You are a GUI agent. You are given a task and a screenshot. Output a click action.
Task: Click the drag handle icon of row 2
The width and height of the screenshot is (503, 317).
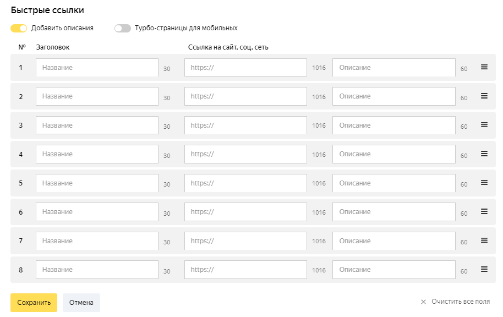click(484, 96)
